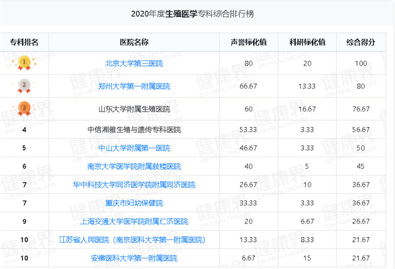Open 郑州大学第一附属医院 link

(x=134, y=86)
